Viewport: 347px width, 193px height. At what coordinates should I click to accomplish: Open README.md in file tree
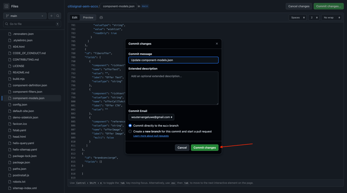pos(21,72)
